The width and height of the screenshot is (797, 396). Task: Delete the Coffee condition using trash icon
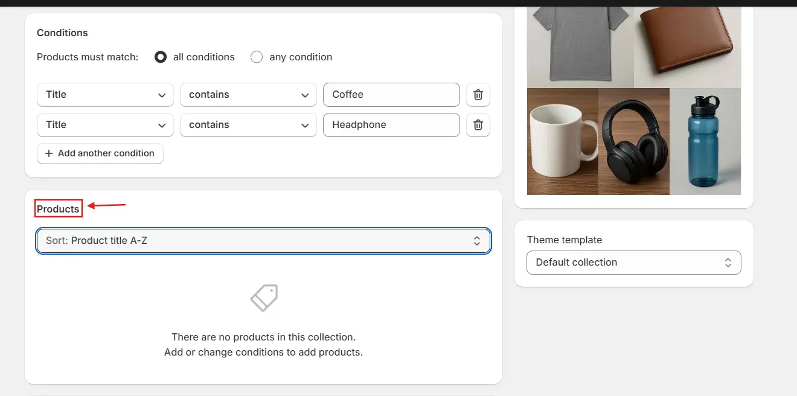(x=478, y=95)
